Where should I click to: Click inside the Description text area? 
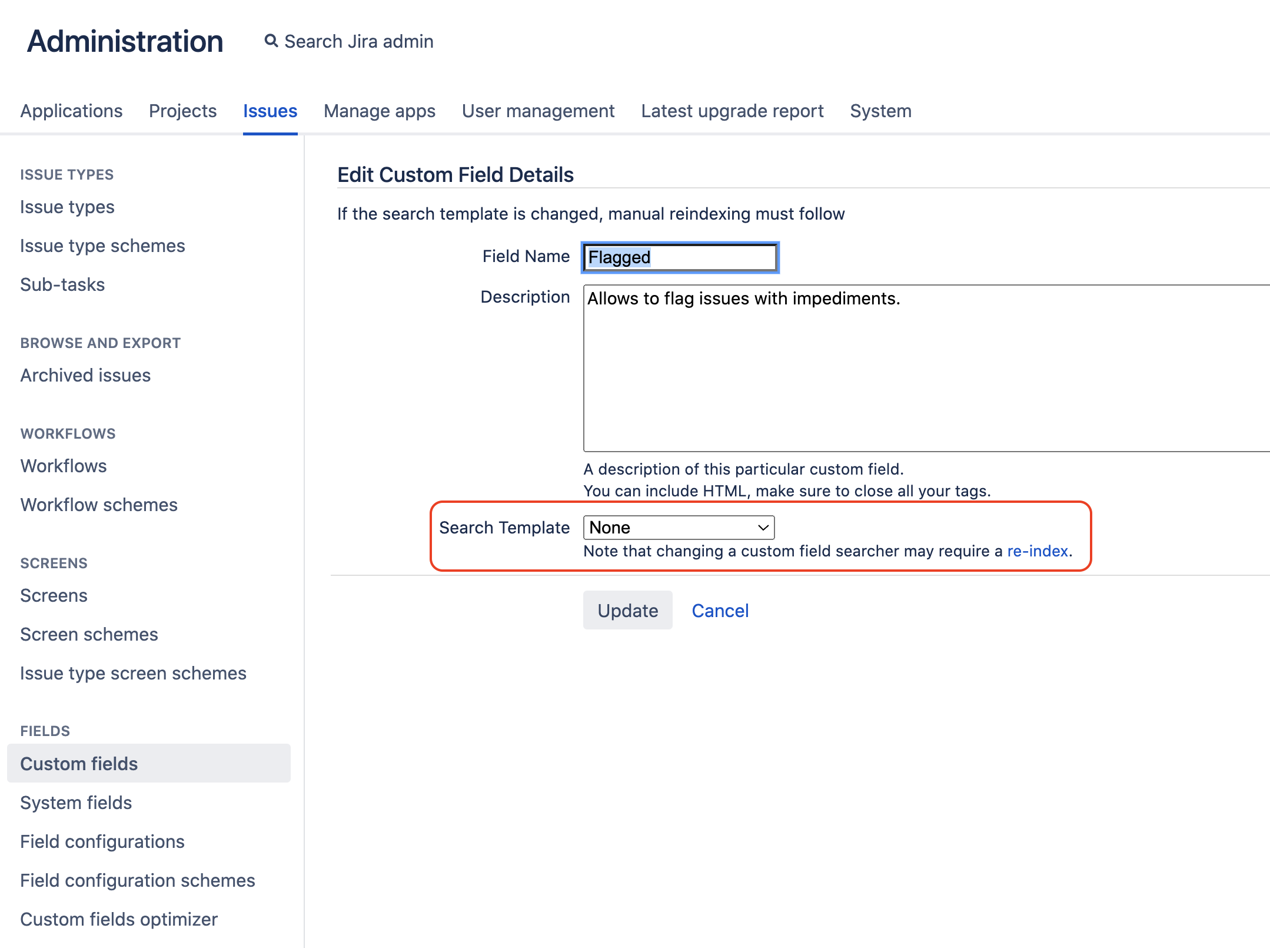[x=924, y=368]
